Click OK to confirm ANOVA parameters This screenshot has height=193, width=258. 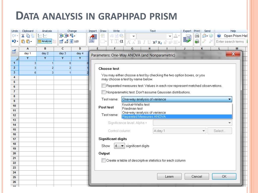224,176
